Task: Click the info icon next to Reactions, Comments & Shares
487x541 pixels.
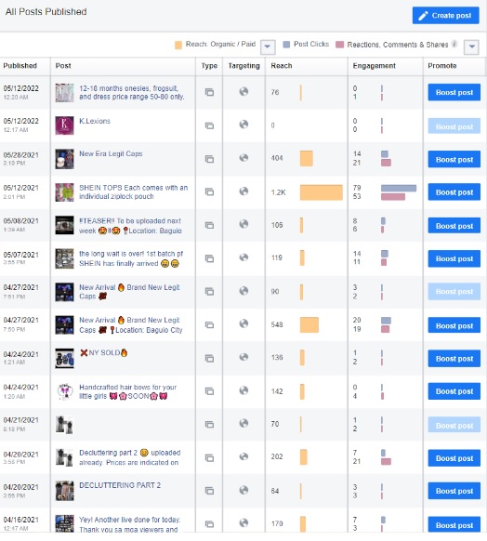Action: [454, 44]
